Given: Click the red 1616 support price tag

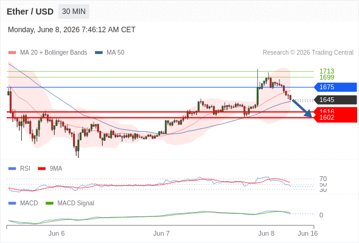Looking at the screenshot, I should [336, 111].
